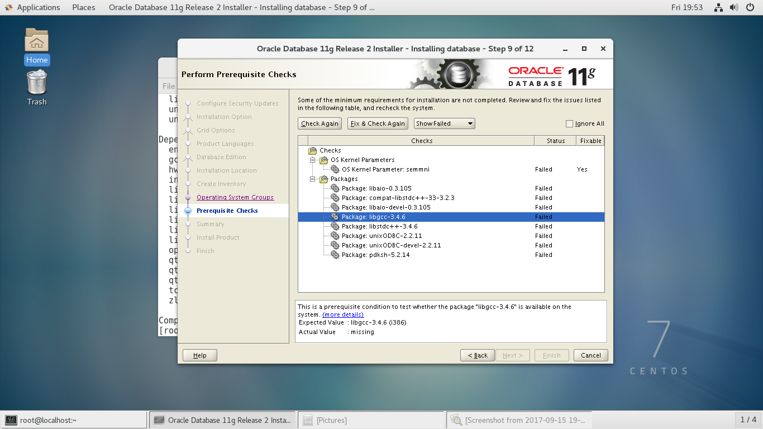Image resolution: width=763 pixels, height=429 pixels.
Task: Click Pictures window icon in taskbar
Action: (307, 420)
